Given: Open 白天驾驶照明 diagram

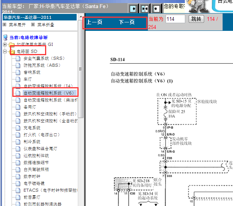Looking at the screenshot, I should tap(36, 169).
